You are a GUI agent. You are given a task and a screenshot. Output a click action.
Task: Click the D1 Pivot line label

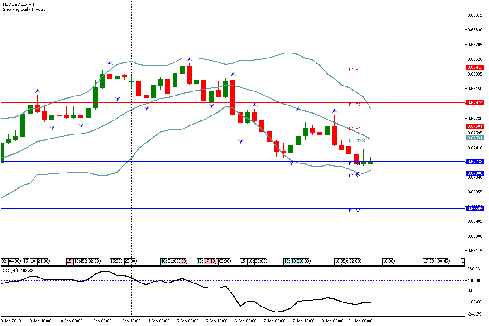(x=357, y=140)
